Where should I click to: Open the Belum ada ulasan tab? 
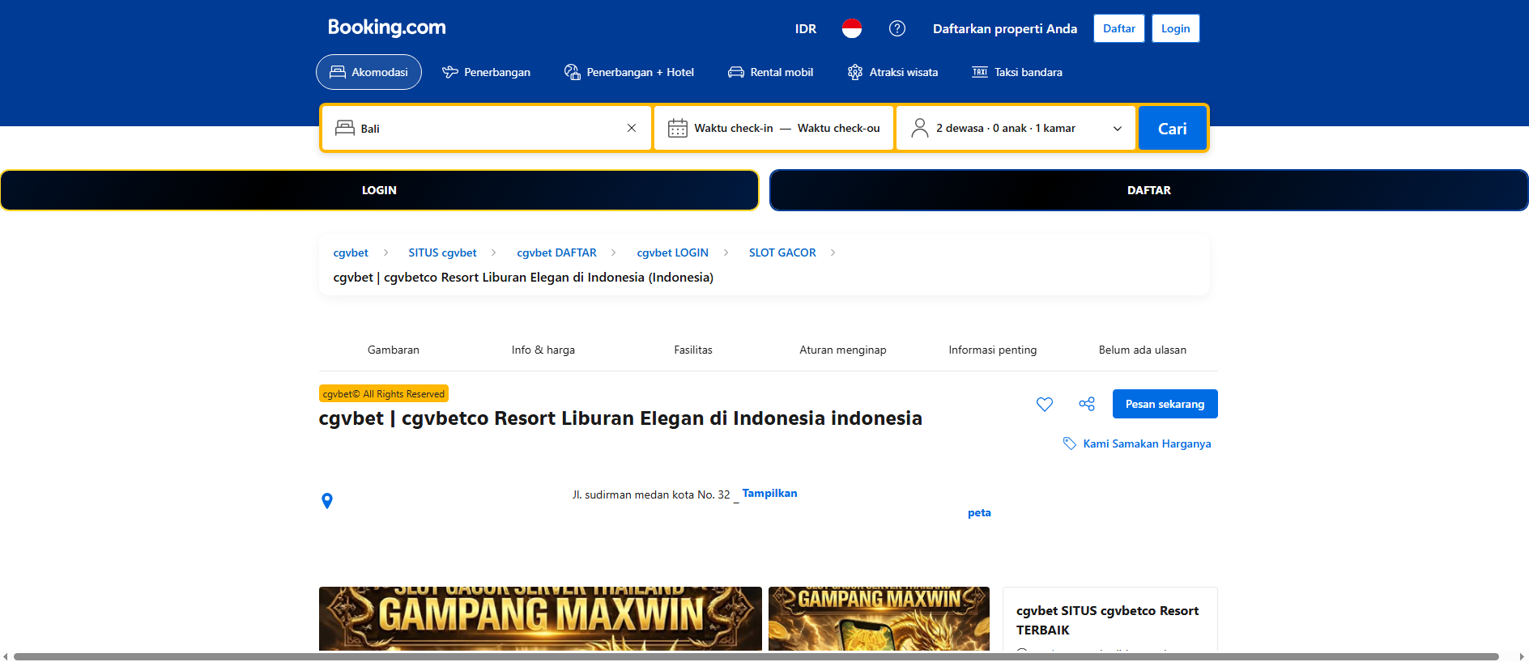point(1143,350)
